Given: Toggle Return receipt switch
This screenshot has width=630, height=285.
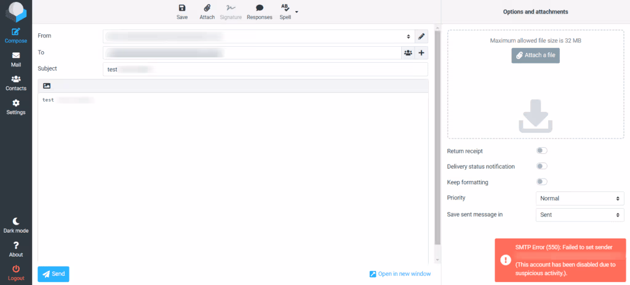Looking at the screenshot, I should pyautogui.click(x=541, y=151).
